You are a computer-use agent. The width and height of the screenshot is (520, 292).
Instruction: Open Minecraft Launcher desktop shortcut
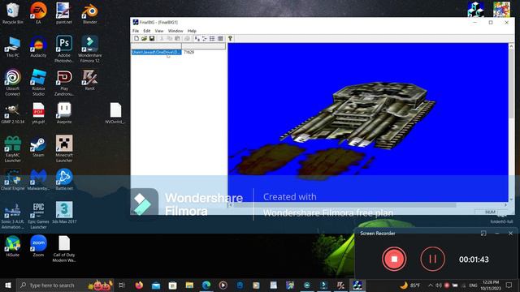click(64, 149)
